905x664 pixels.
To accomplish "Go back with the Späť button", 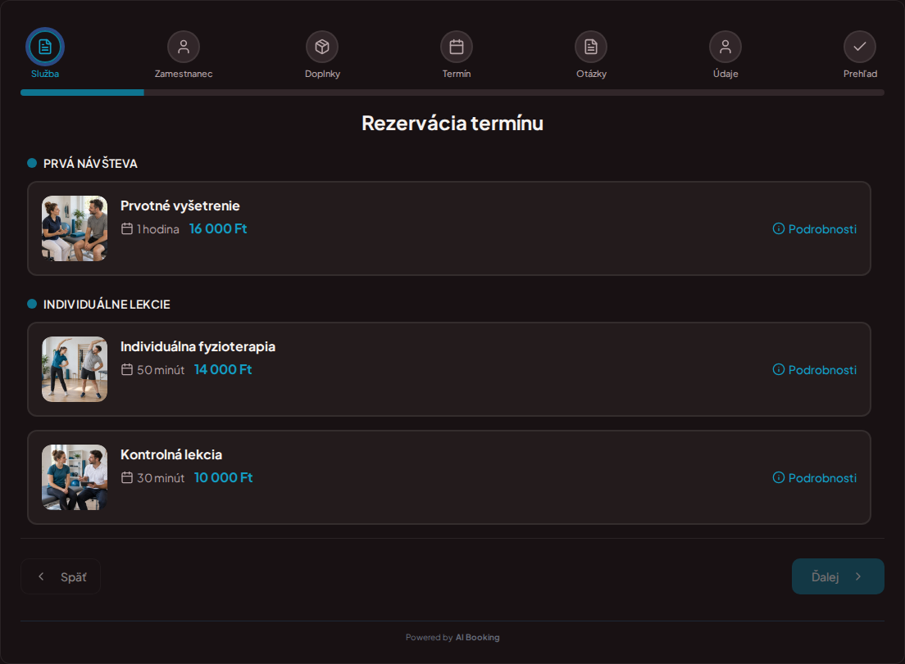I will [x=61, y=576].
